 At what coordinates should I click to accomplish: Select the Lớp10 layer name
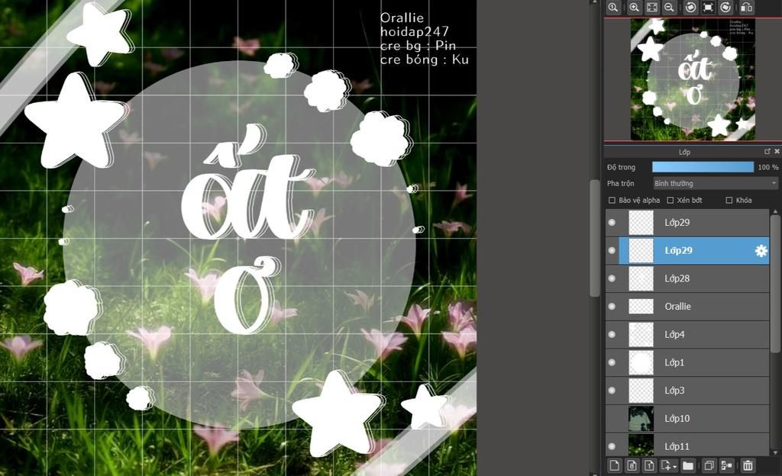point(677,418)
